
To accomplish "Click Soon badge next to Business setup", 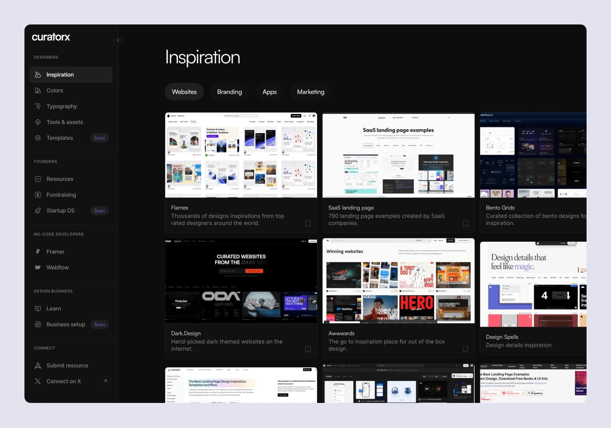I will [x=100, y=324].
